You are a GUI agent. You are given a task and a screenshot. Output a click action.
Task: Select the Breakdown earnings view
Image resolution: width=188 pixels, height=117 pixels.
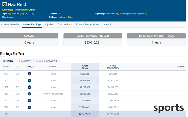(x=25, y=61)
